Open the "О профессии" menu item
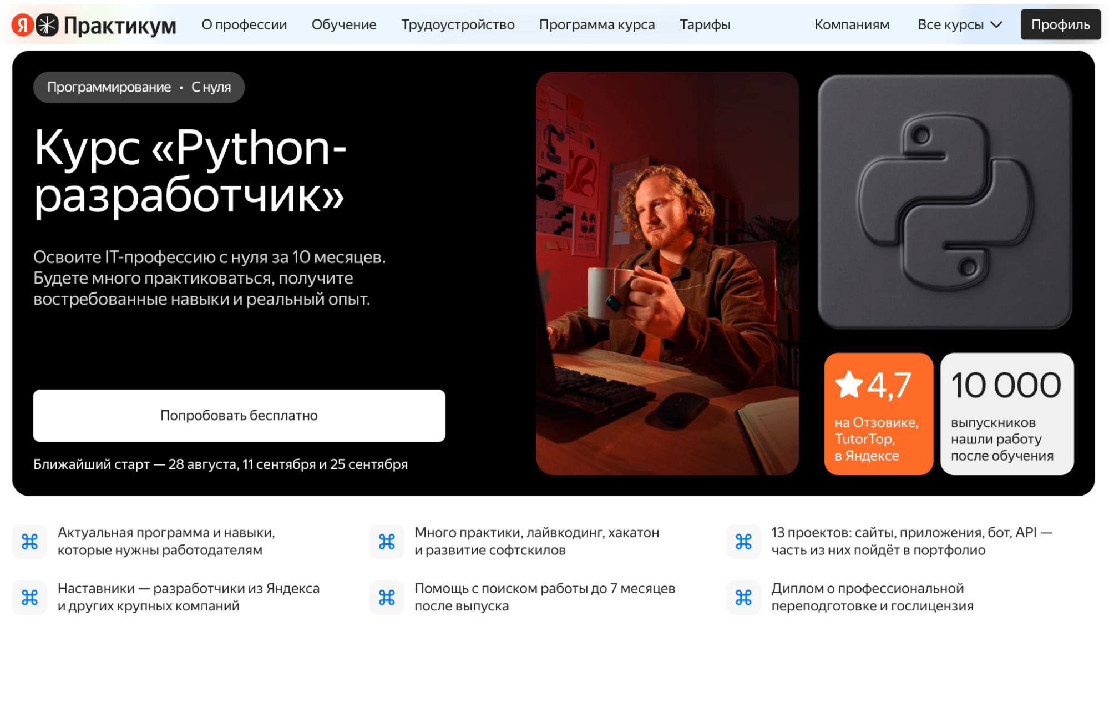The width and height of the screenshot is (1109, 722). [x=245, y=24]
